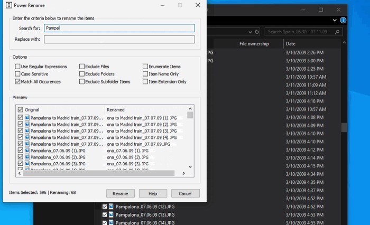Check the Exclude Folders box
The height and width of the screenshot is (225, 370).
pyautogui.click(x=82, y=74)
